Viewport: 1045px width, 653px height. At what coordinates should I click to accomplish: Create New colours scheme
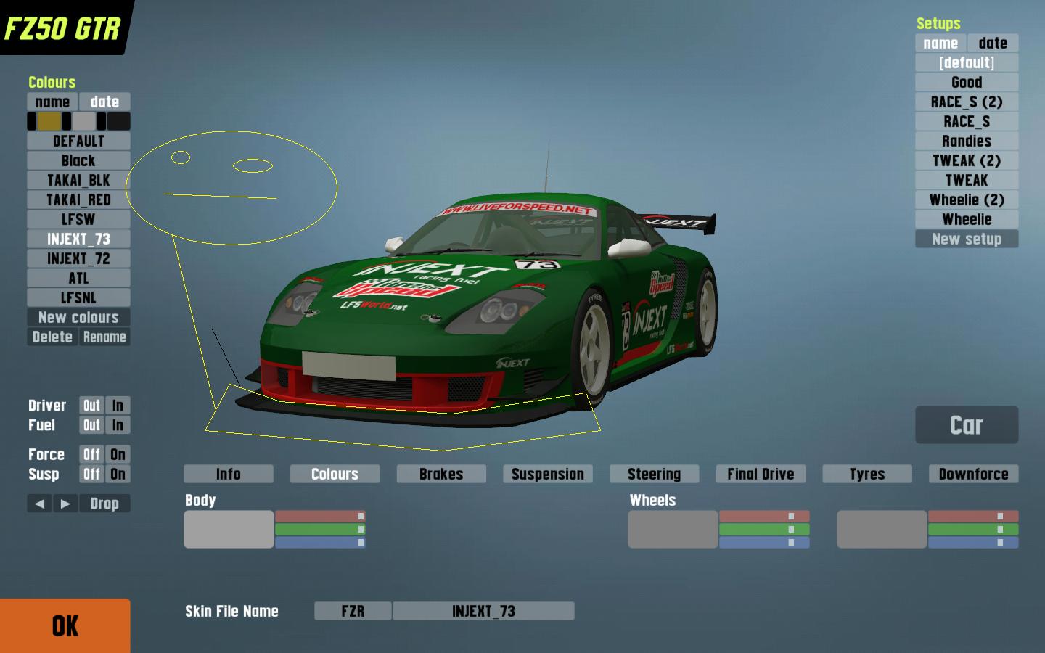78,317
